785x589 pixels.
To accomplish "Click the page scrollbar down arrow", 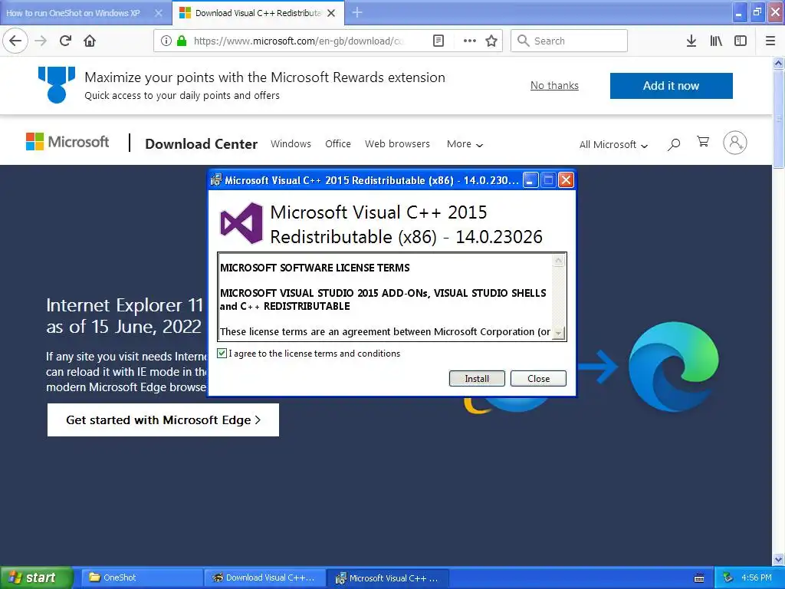I will click(779, 559).
